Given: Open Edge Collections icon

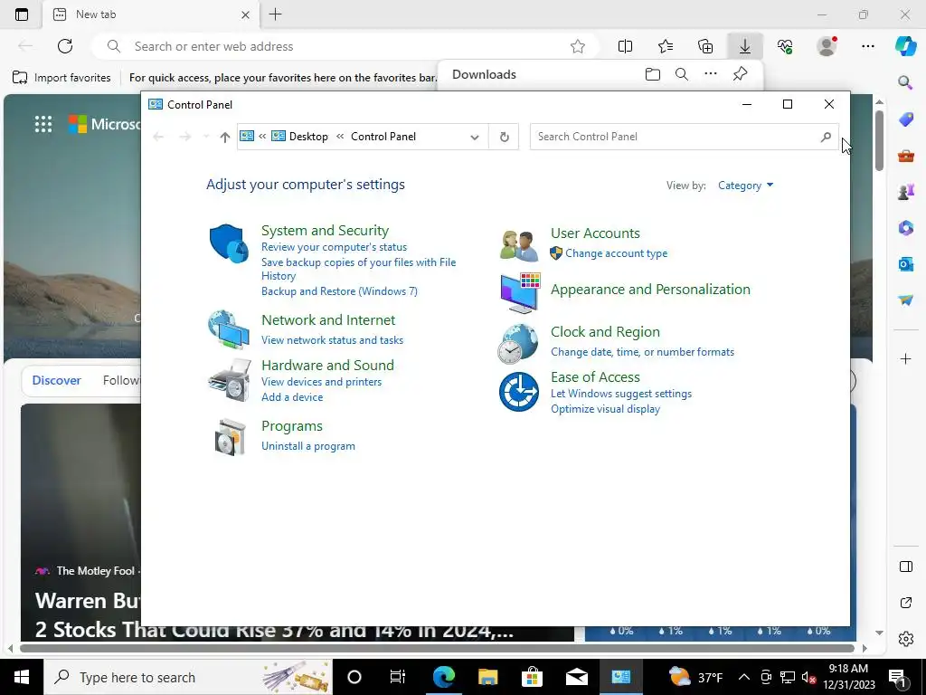Looking at the screenshot, I should 705,46.
